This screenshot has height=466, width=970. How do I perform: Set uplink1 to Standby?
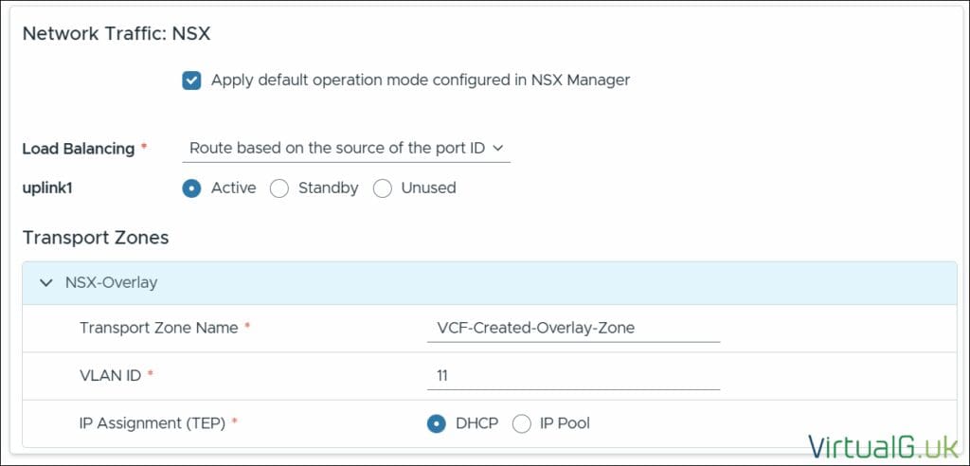279,188
